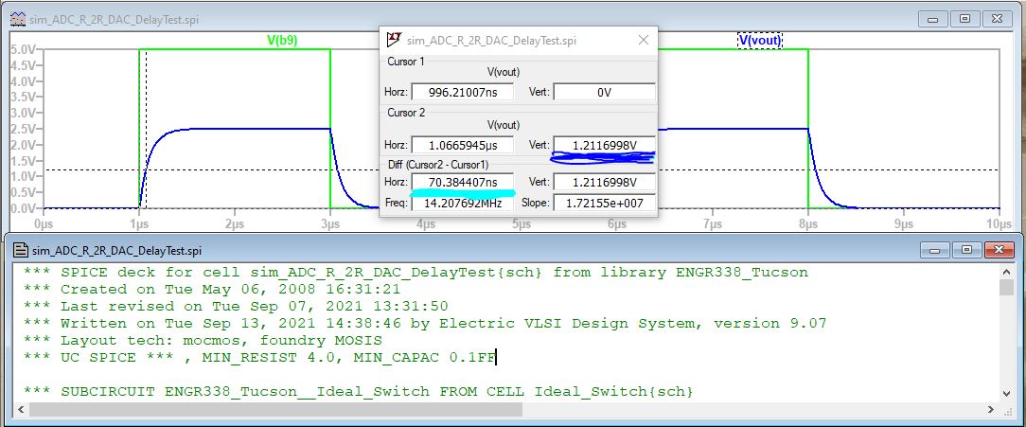Click the V(b9) trace label
This screenshot has width=1026, height=427.
(x=279, y=41)
